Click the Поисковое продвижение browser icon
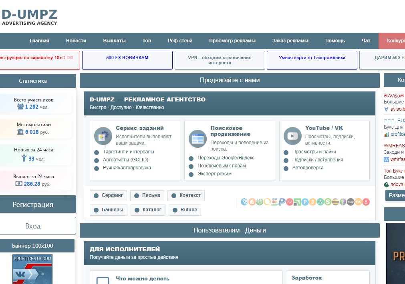Image resolution: width=405 pixels, height=284 pixels. click(197, 139)
